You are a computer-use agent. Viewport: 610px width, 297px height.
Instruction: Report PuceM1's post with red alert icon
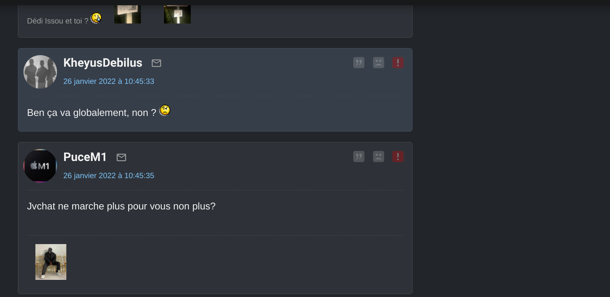(398, 157)
